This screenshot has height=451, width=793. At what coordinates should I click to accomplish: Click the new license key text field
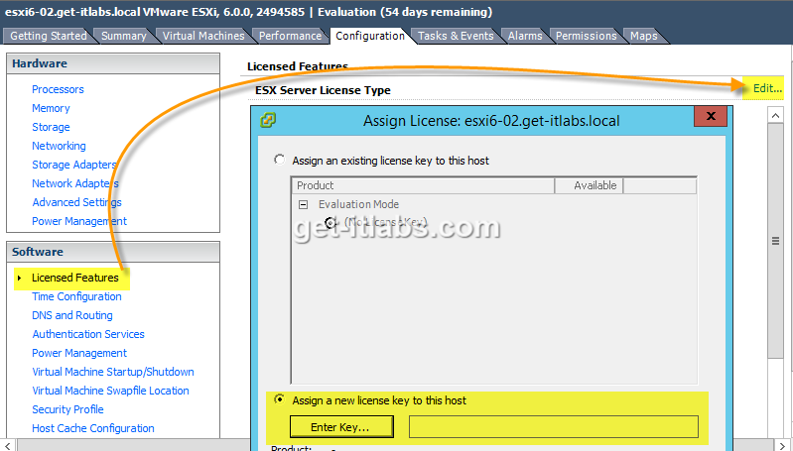coord(553,427)
